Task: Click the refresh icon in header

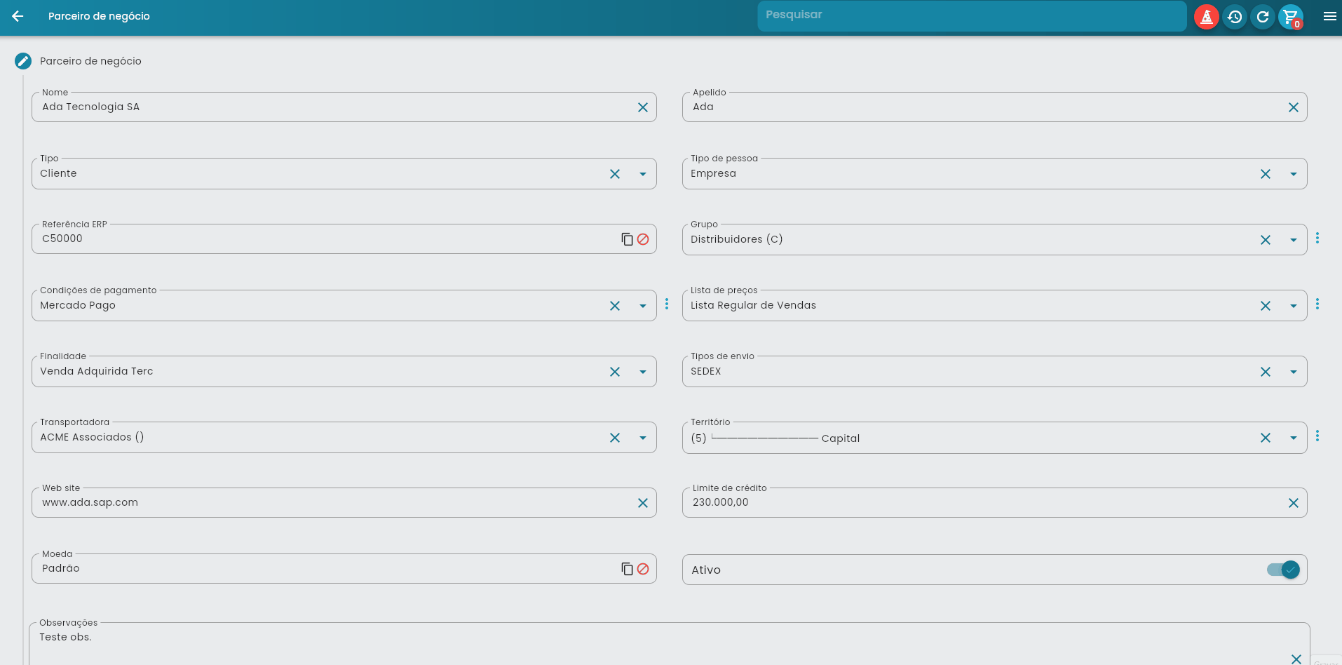Action: coord(1263,17)
